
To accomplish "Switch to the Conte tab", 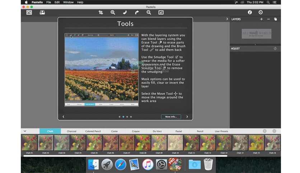I will [114, 131].
